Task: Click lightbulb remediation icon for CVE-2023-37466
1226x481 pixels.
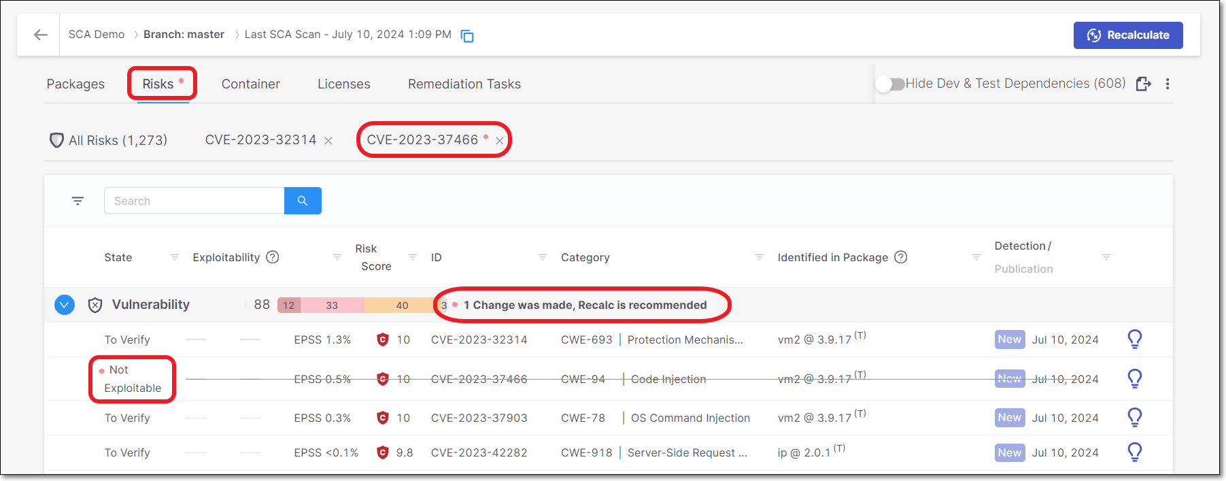Action: tap(1135, 378)
